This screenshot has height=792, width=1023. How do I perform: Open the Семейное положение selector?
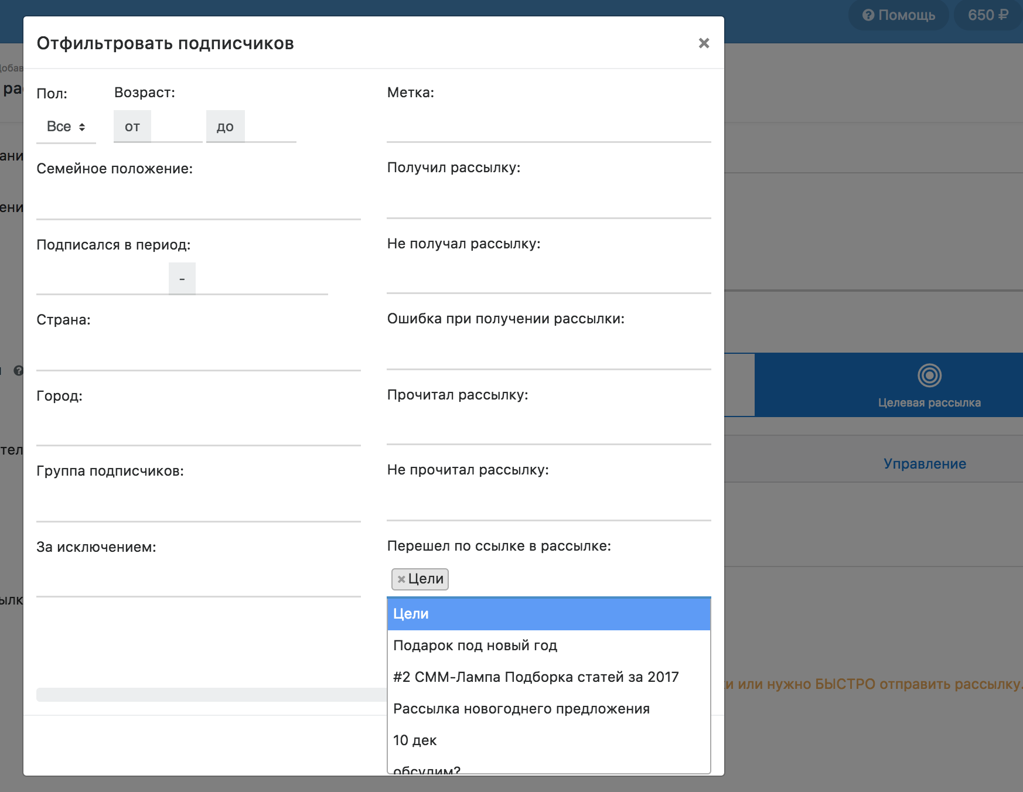(199, 203)
